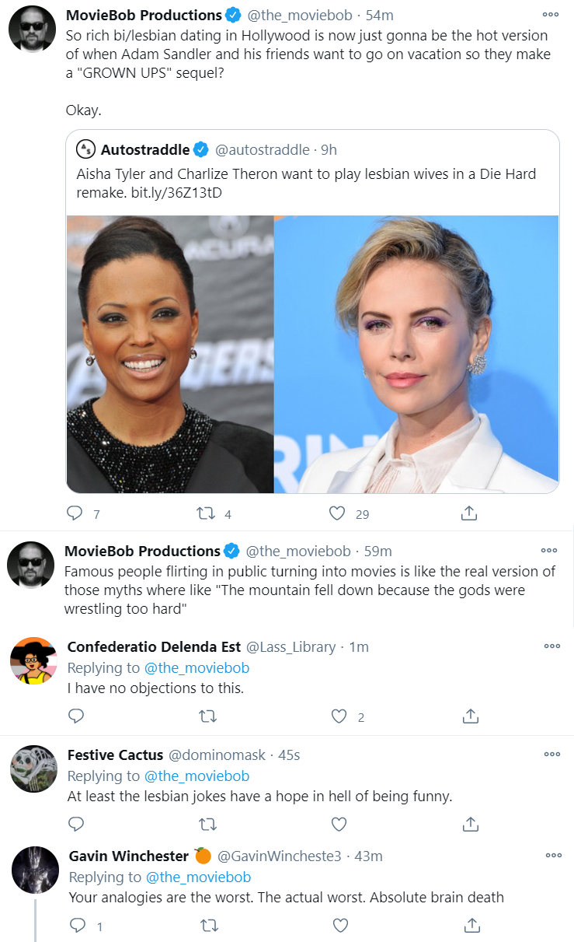Retweet the GROWN UPS sequel tweet
Image resolution: width=574 pixels, height=942 pixels.
(206, 513)
